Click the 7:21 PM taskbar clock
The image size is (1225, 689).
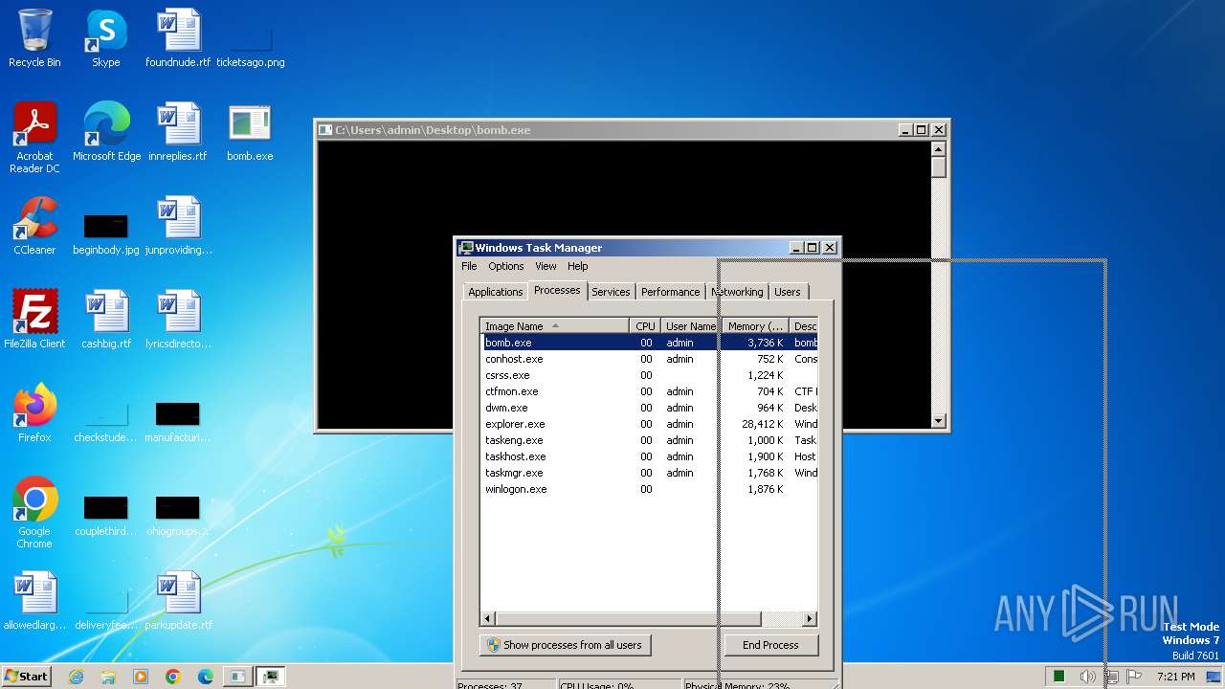click(x=1175, y=677)
